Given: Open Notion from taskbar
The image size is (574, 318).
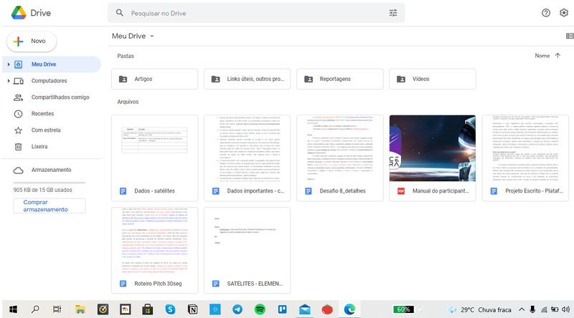Looking at the screenshot, I should (192, 309).
